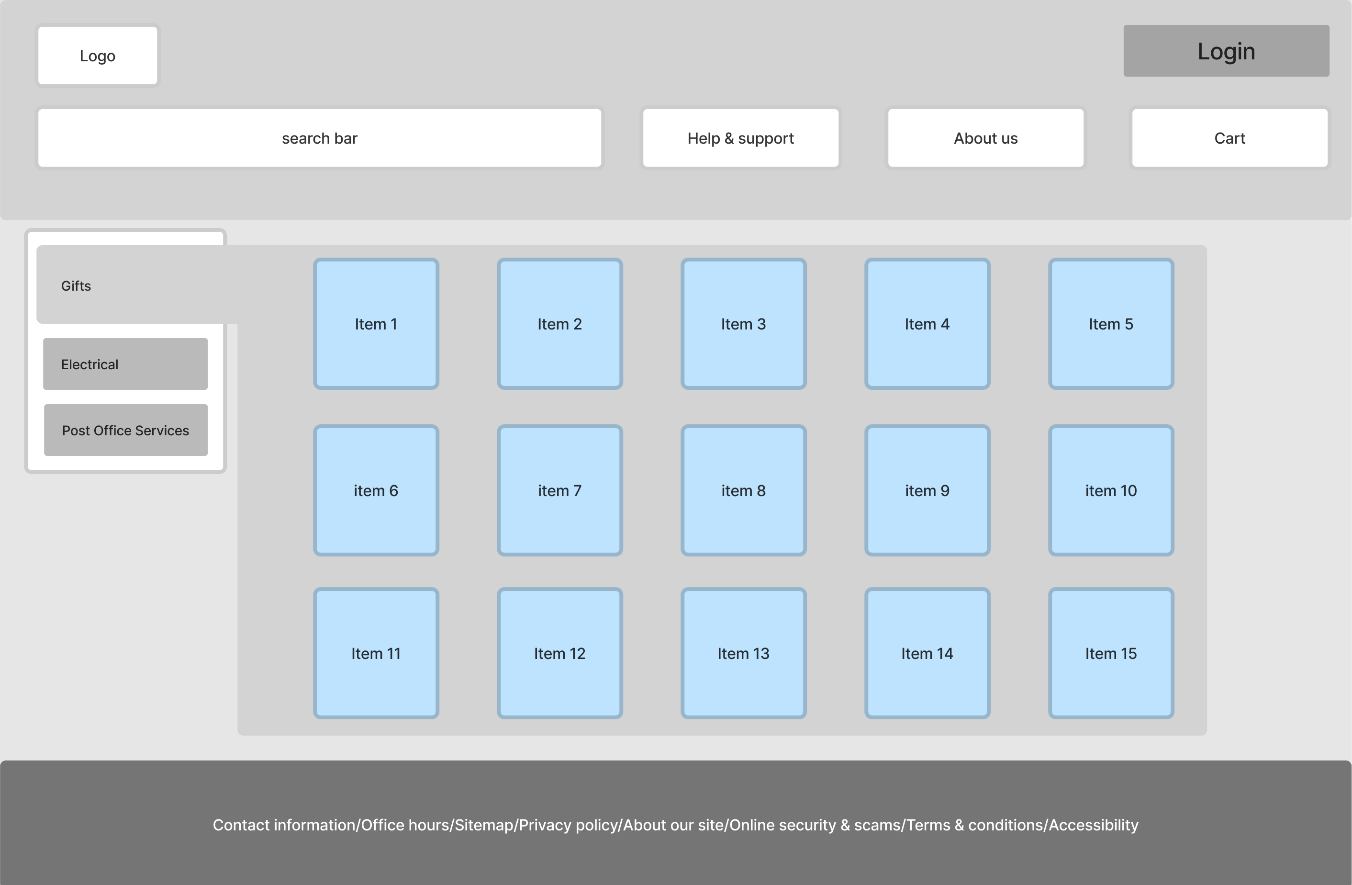This screenshot has height=885, width=1352.
Task: Click into the search bar field
Action: point(319,138)
